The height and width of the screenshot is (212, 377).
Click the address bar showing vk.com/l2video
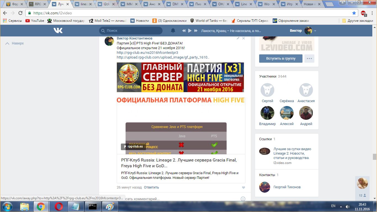click(x=192, y=13)
